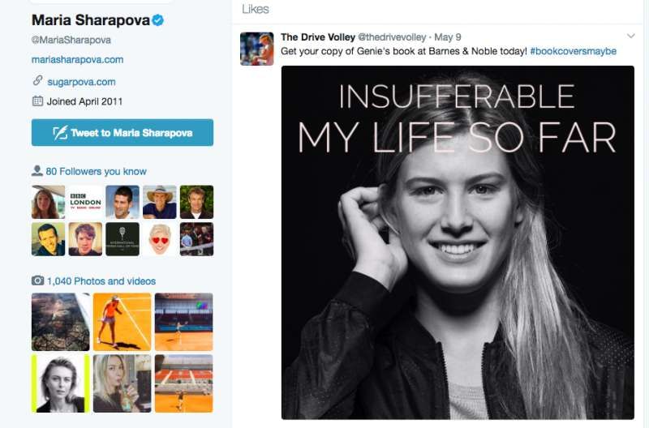Click the link chain icon beside sugarpova.com
649x428 pixels.
(37, 81)
